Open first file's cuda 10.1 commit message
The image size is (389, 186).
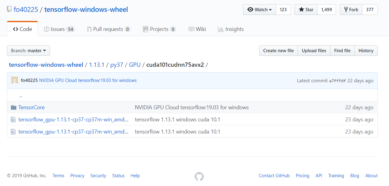coord(178,120)
